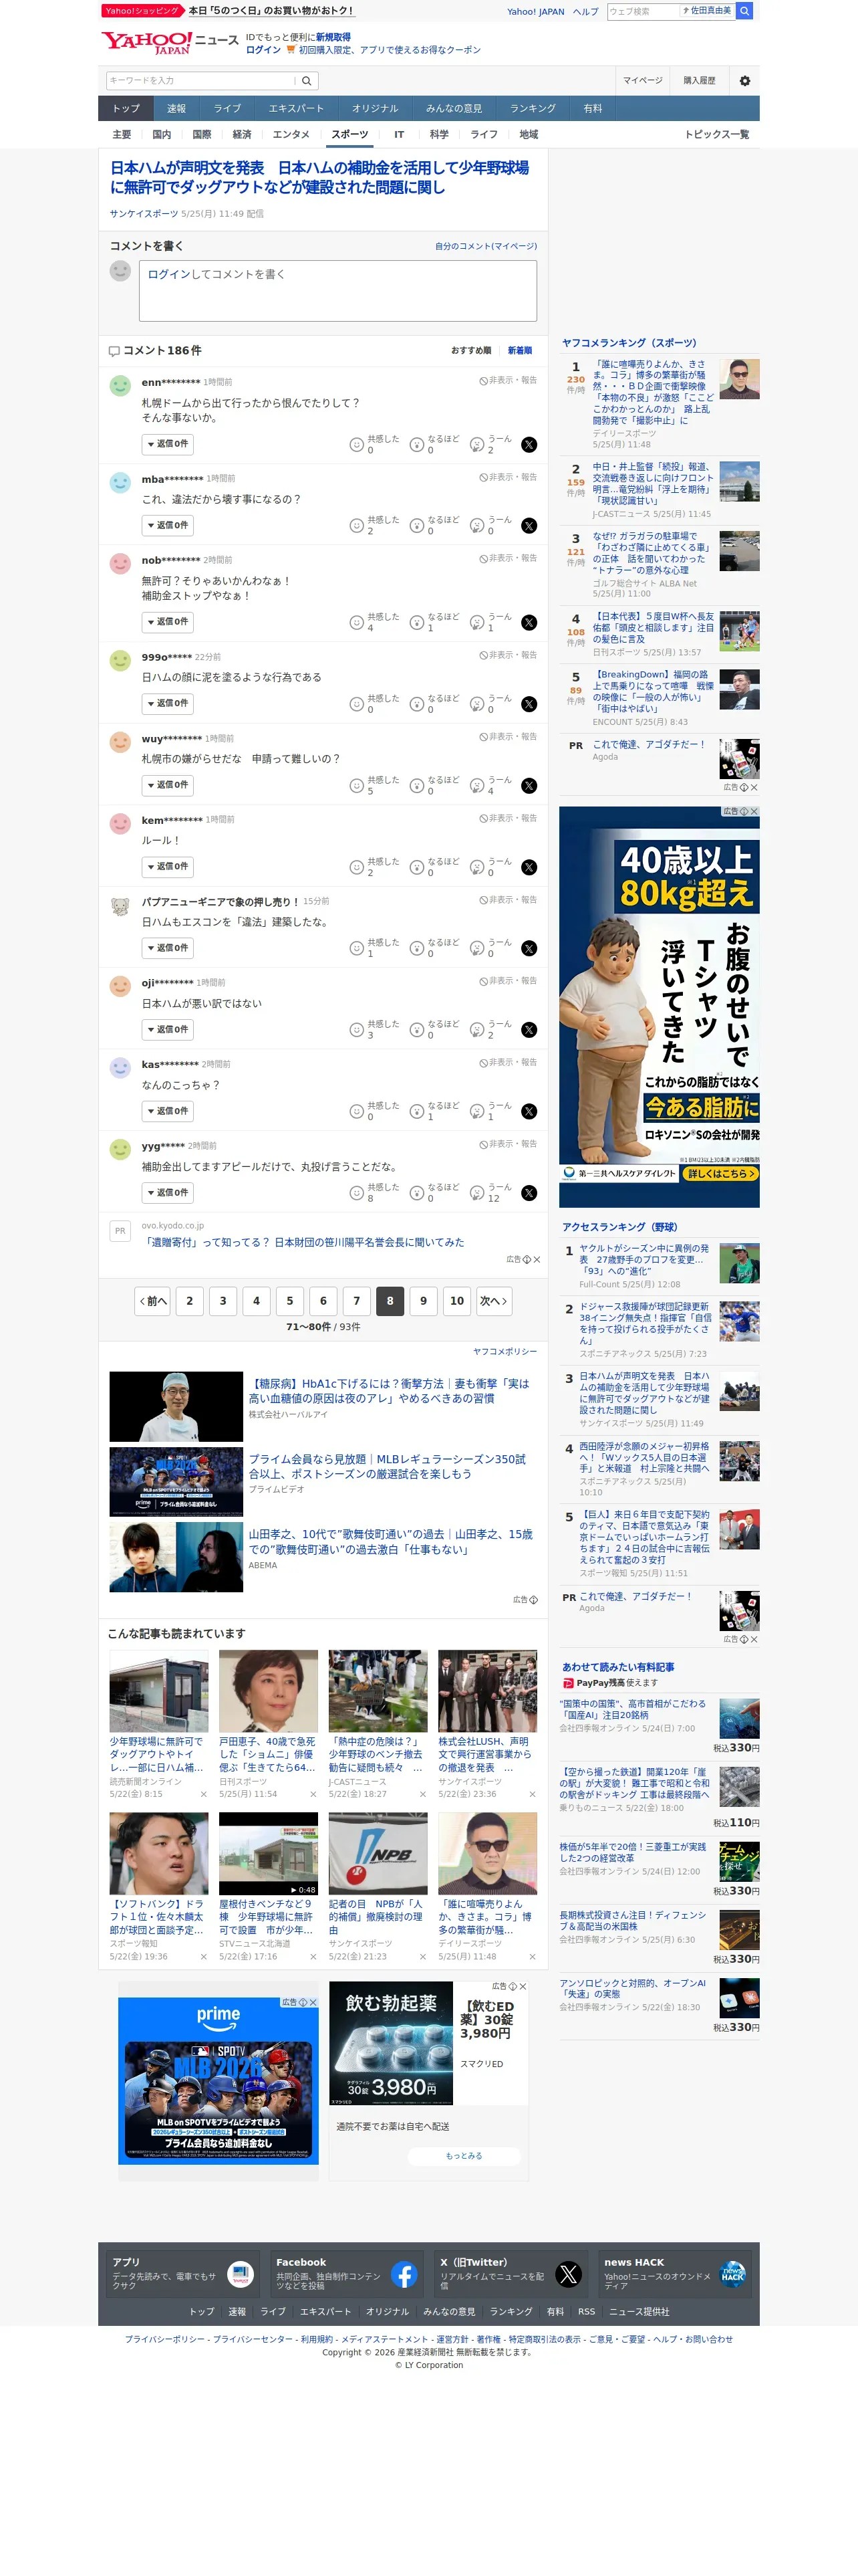Viewport: 858px width, 2576px height.
Task: Select the 国内 category
Action: tap(162, 135)
